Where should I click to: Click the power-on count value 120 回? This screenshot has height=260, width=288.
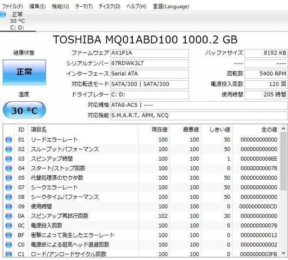tap(266, 84)
